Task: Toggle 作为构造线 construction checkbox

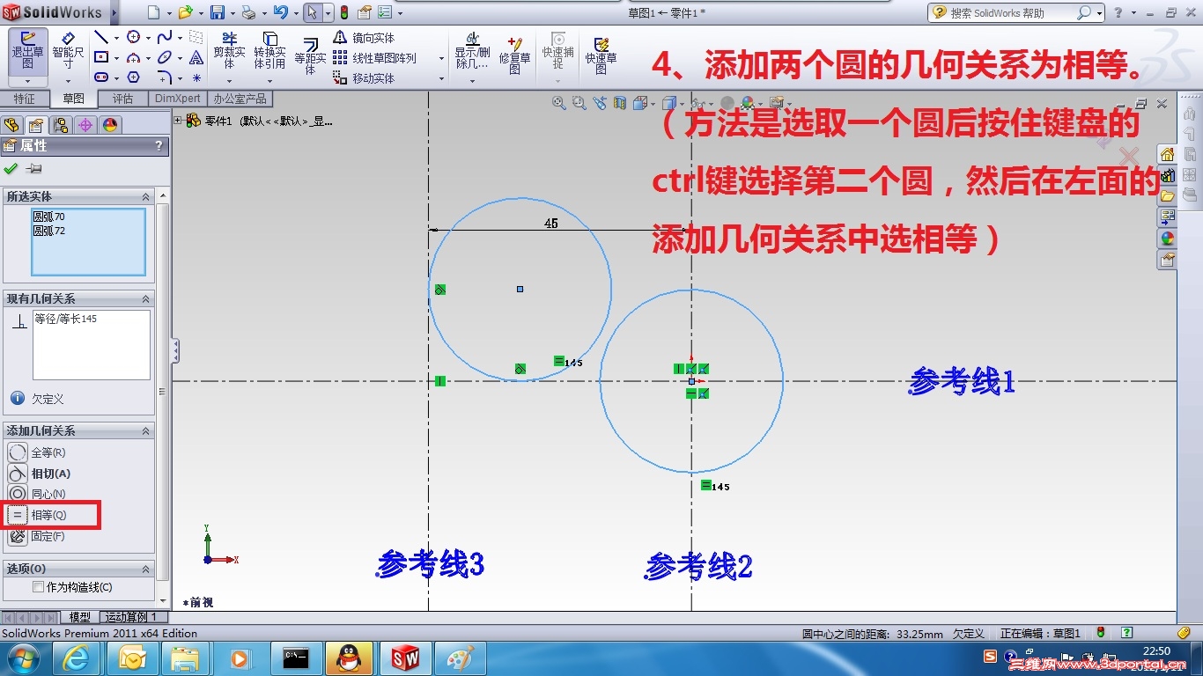Action: pyautogui.click(x=38, y=587)
